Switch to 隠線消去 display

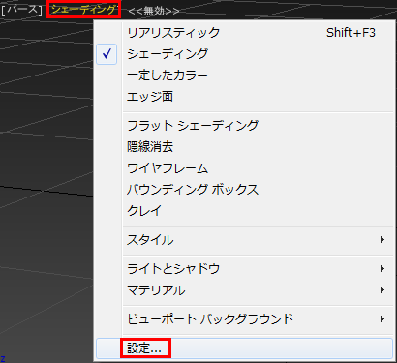244,147
